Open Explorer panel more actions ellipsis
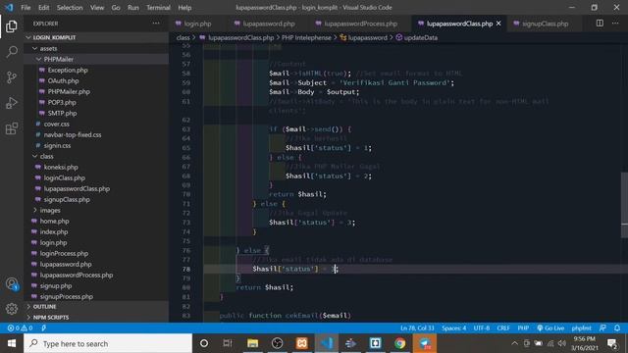 [156, 24]
